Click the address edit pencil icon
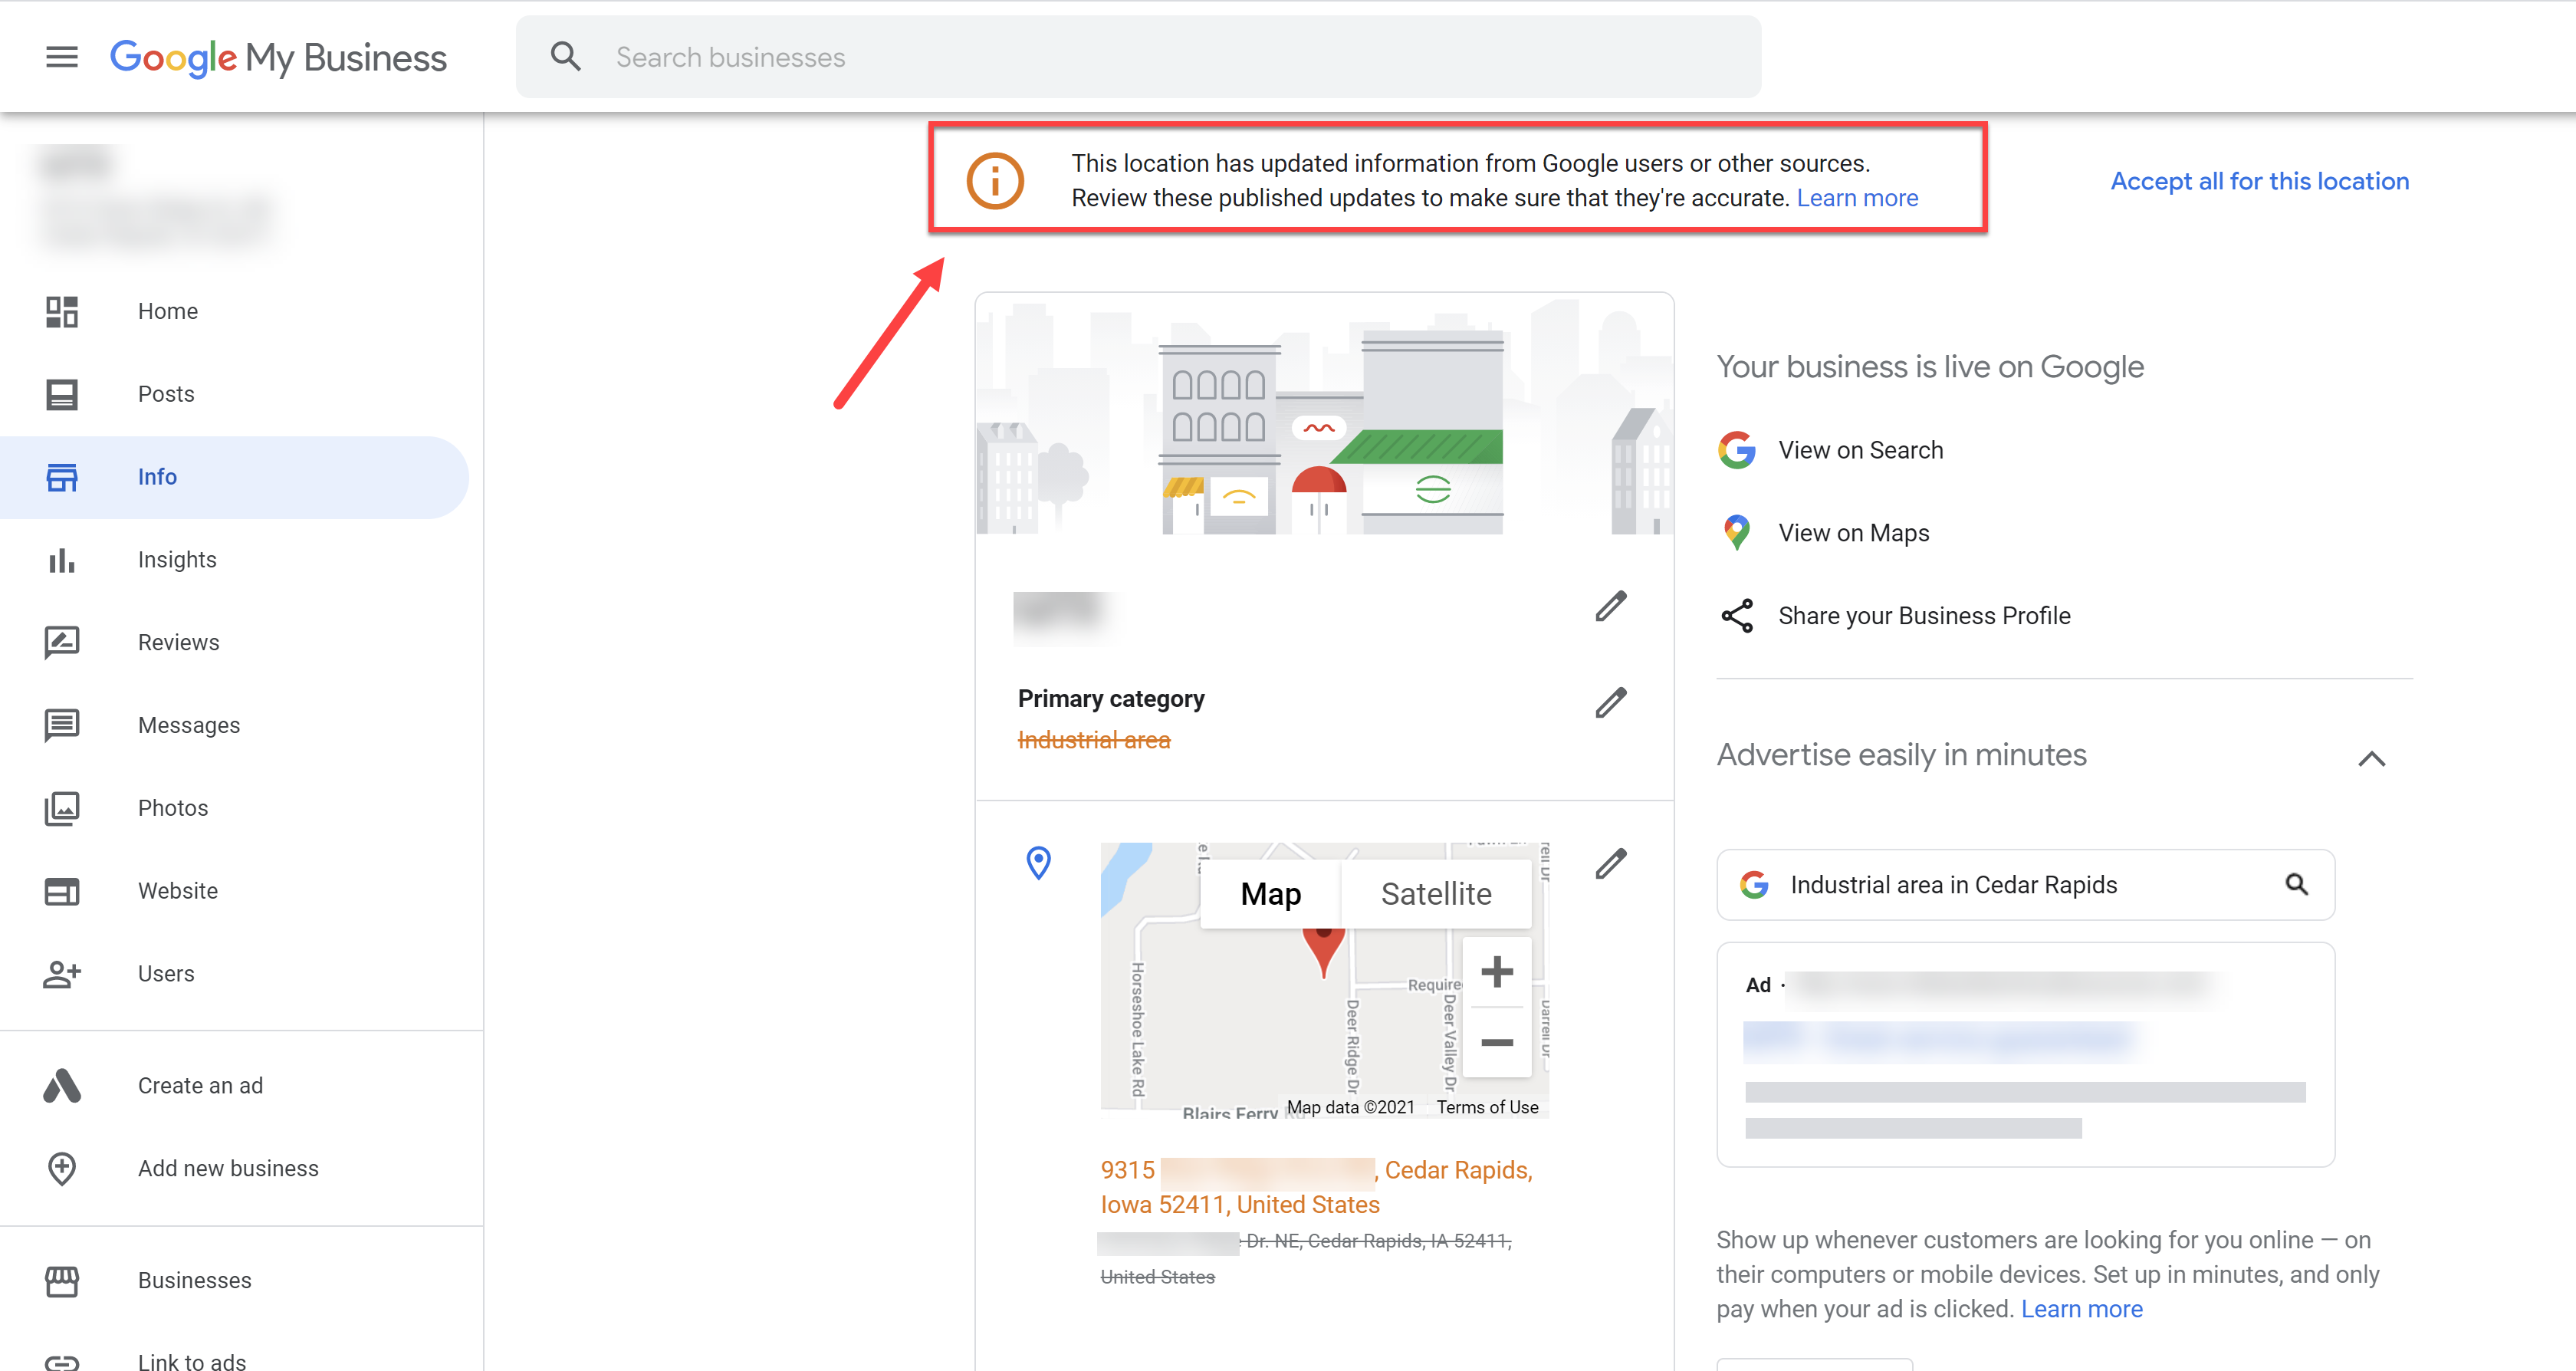Image resolution: width=2576 pixels, height=1371 pixels. click(x=1612, y=863)
